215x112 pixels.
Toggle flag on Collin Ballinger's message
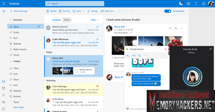click(97, 86)
